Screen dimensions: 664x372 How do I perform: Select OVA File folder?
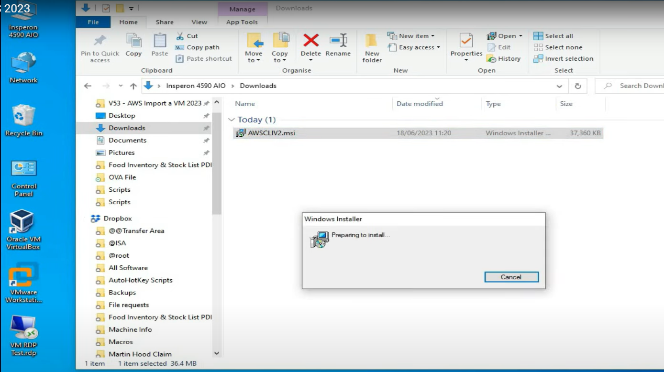point(122,177)
